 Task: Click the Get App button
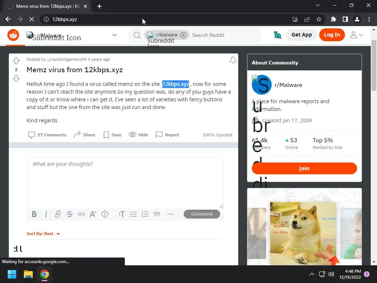tap(302, 35)
